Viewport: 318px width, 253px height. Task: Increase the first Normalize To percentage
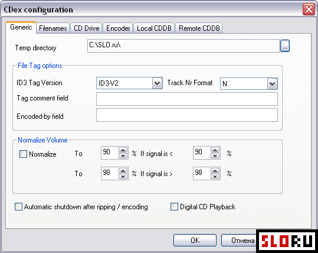(x=123, y=150)
